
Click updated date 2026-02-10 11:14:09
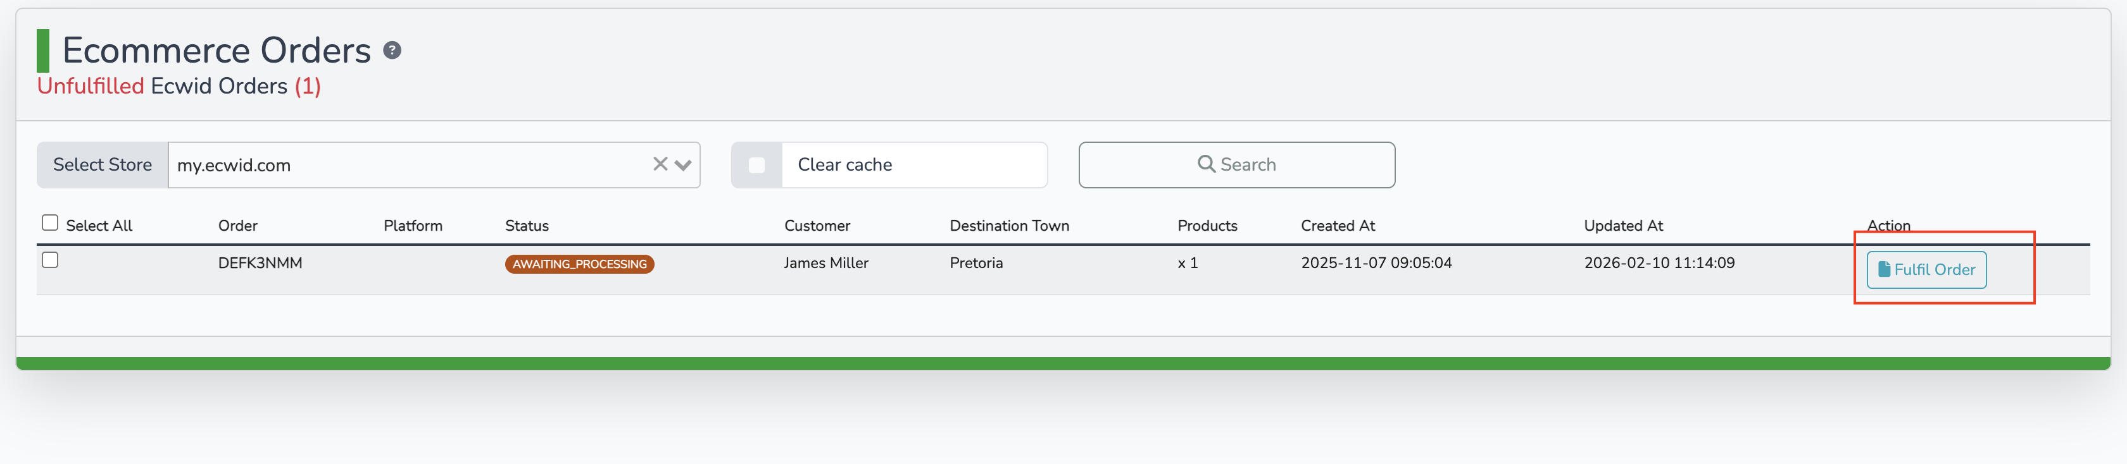pyautogui.click(x=1659, y=263)
